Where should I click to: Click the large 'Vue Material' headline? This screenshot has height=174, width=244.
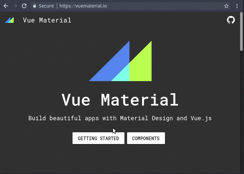120,100
